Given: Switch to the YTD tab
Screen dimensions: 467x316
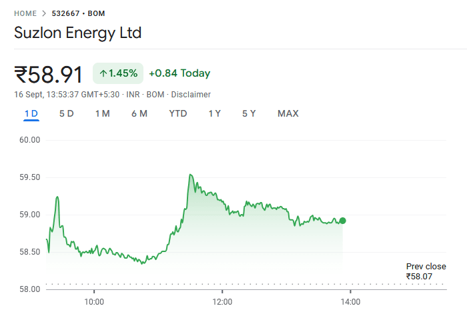Looking at the screenshot, I should (x=178, y=113).
